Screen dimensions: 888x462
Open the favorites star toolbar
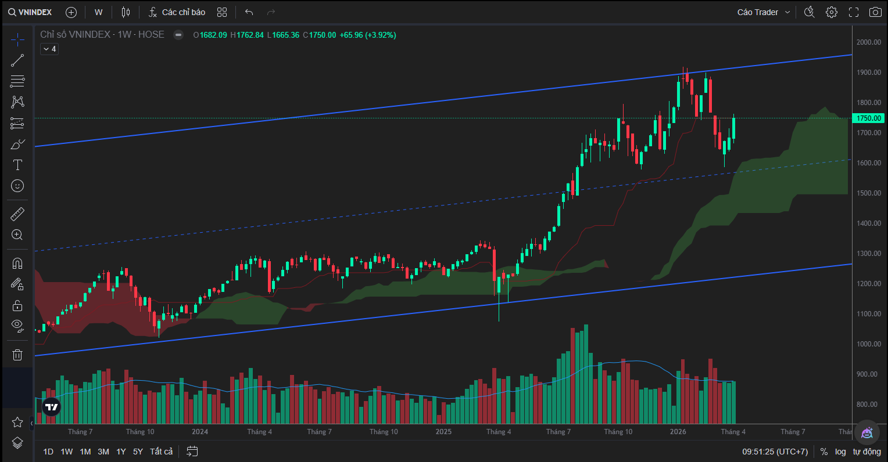pyautogui.click(x=17, y=422)
